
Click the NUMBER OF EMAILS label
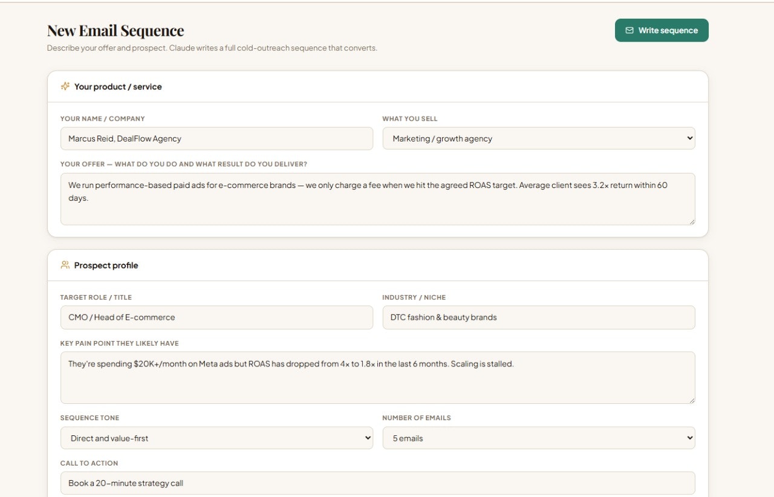[417, 418]
